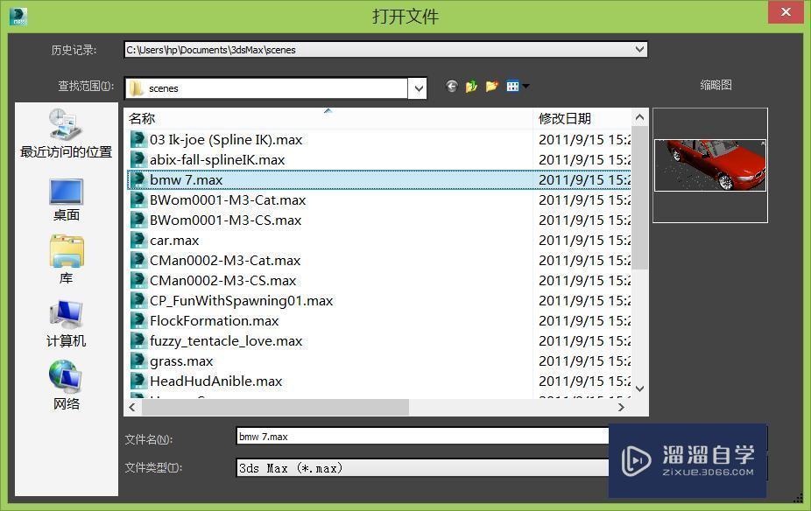Click the red car thumbnail preview
The width and height of the screenshot is (811, 511).
point(710,165)
